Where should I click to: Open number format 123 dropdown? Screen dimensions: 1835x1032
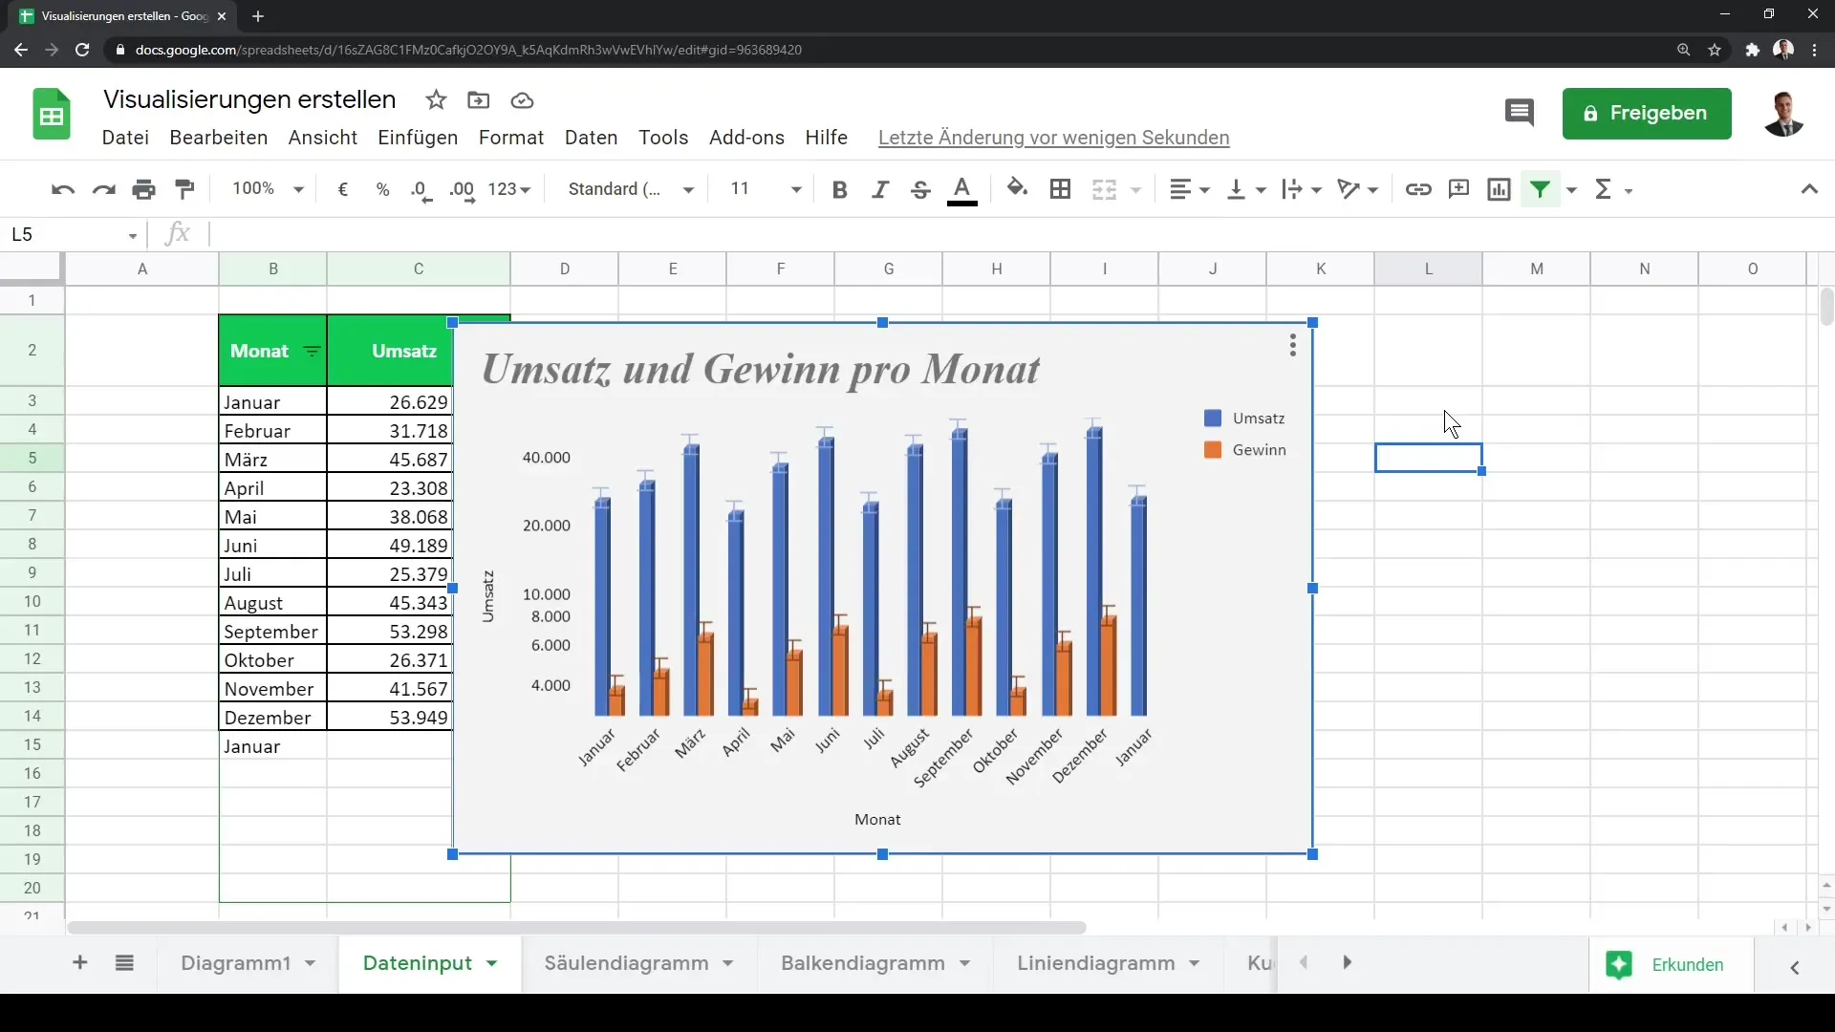point(509,189)
